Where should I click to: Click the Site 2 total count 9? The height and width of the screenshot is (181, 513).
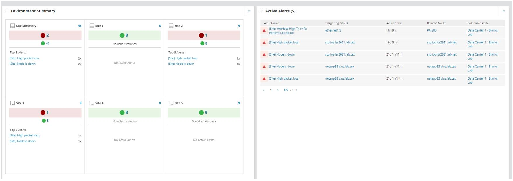click(239, 26)
